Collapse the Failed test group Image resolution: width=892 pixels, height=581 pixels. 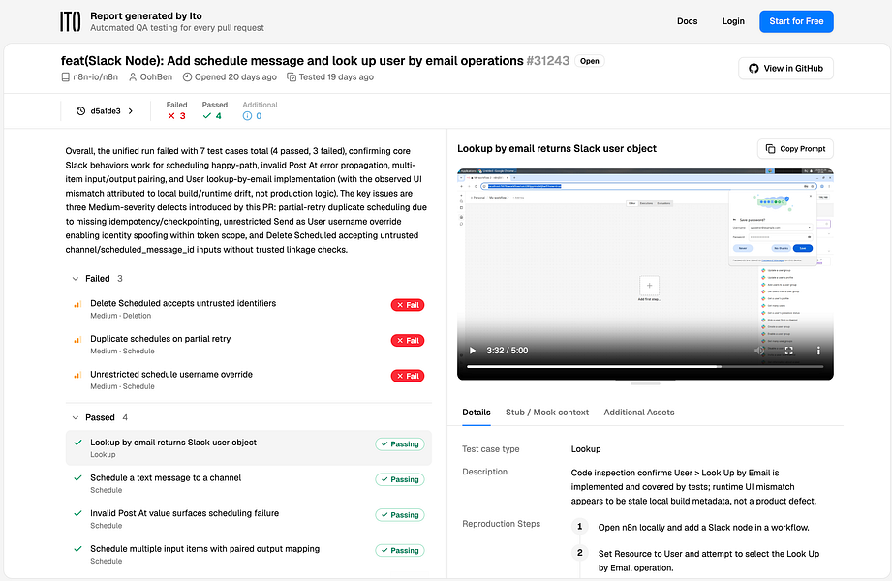tap(76, 279)
